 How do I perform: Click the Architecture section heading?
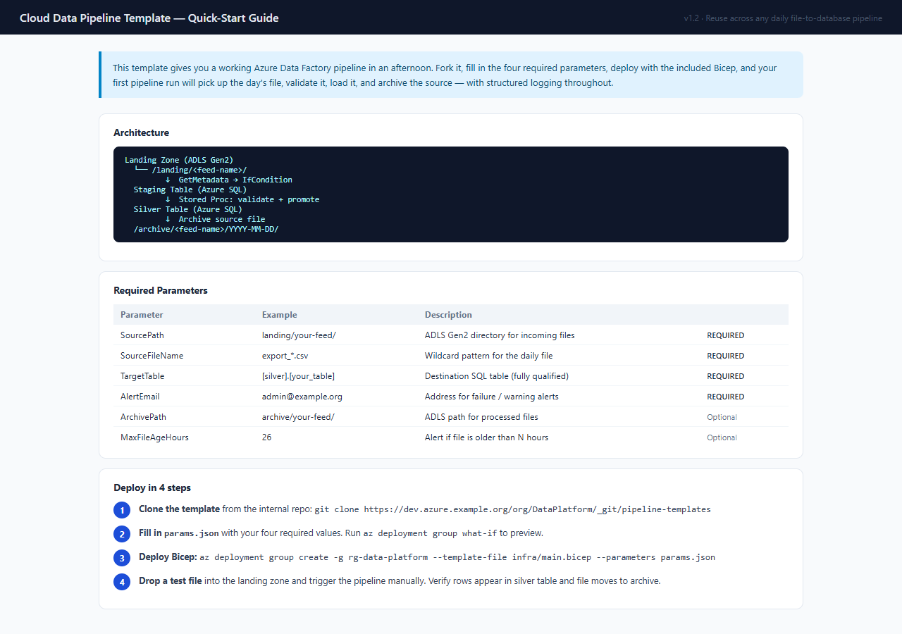(x=141, y=132)
